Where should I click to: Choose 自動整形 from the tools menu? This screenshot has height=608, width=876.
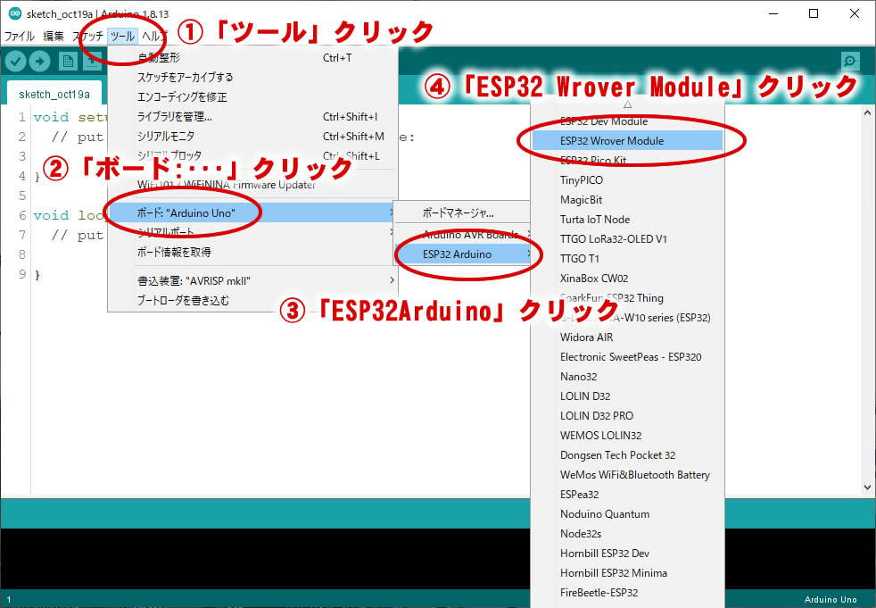coord(252,58)
